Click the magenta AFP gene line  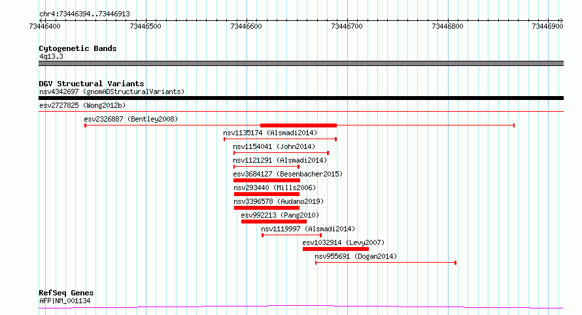(301, 307)
